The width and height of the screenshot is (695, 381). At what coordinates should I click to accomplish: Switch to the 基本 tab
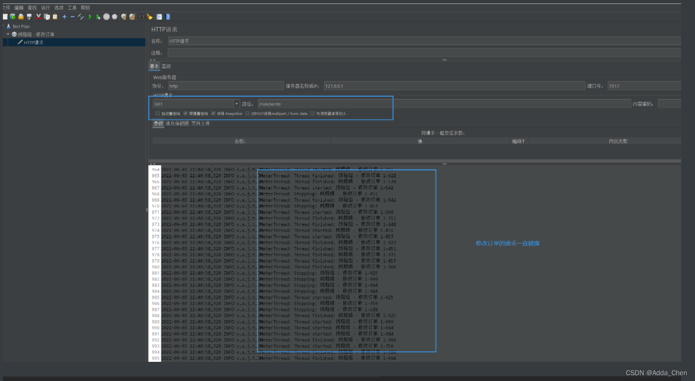click(x=154, y=66)
